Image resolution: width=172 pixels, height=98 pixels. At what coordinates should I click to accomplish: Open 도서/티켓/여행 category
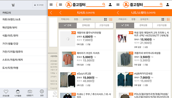point(24,68)
